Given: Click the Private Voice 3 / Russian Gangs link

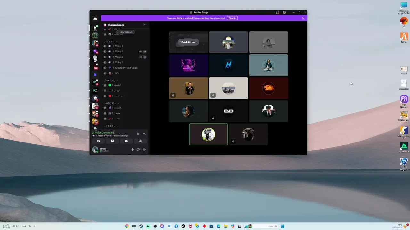Looking at the screenshot, I should [x=113, y=136].
